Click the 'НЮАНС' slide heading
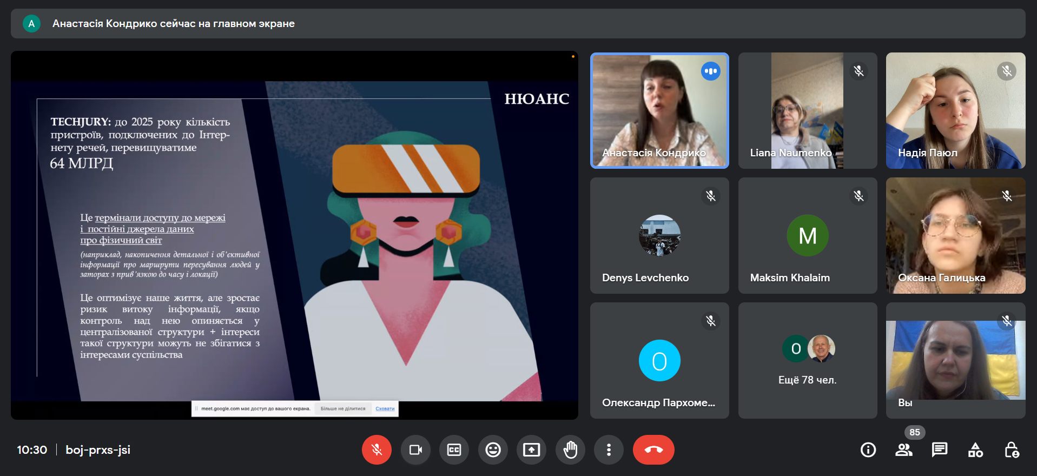The width and height of the screenshot is (1037, 476). click(537, 99)
